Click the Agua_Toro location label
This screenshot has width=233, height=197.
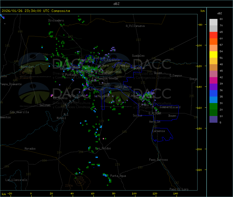(x=28, y=67)
